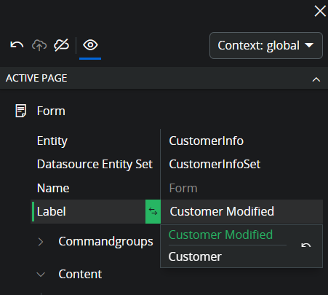
Task: Click the cloud upload publish icon
Action: (39, 45)
